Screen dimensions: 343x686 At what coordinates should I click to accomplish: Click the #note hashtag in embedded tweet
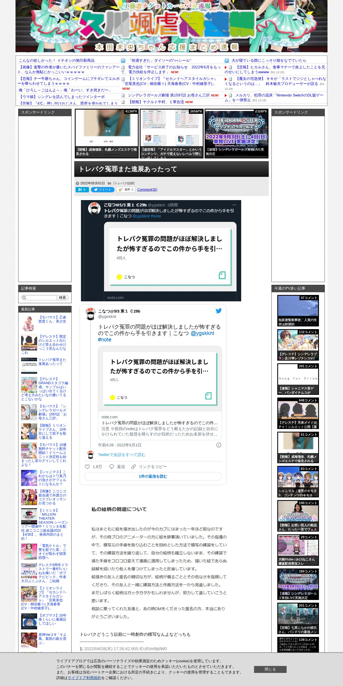(x=104, y=340)
